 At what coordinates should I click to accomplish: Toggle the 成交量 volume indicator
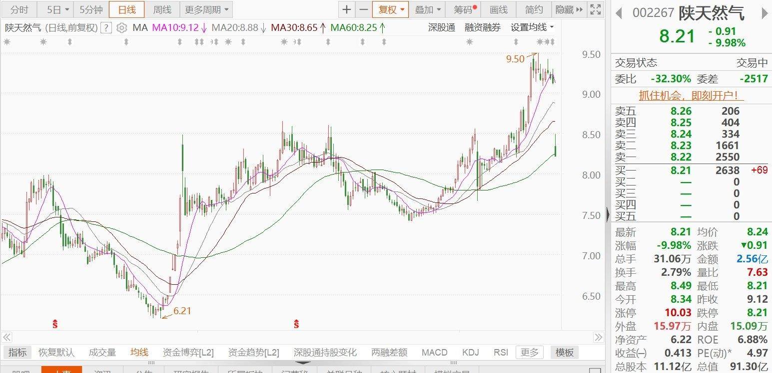point(102,353)
